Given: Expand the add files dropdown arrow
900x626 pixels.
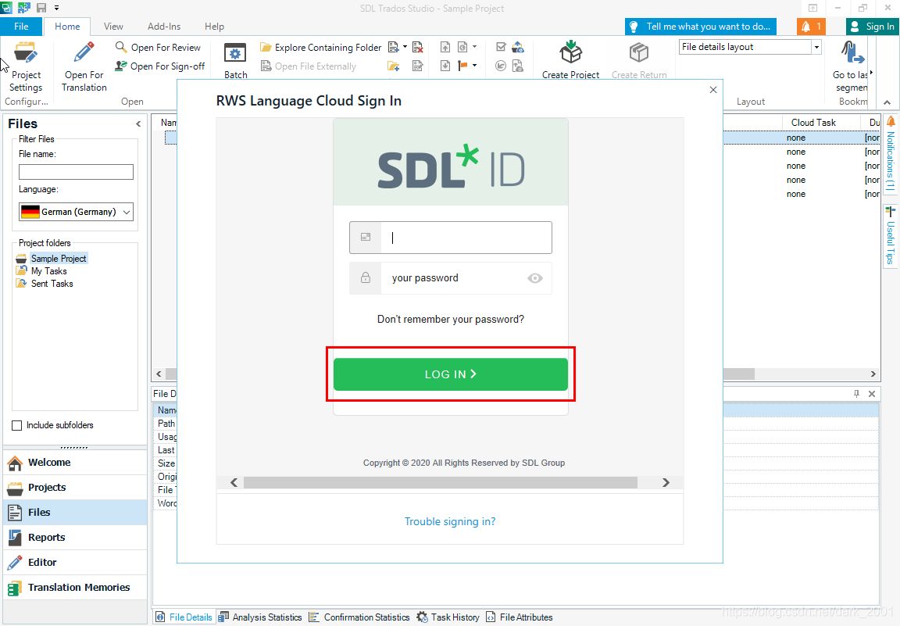Looking at the screenshot, I should click(405, 47).
